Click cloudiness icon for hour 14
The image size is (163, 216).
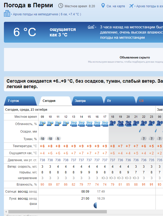pyautogui.click(x=81, y=124)
